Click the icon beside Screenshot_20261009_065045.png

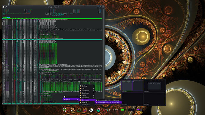97,100
